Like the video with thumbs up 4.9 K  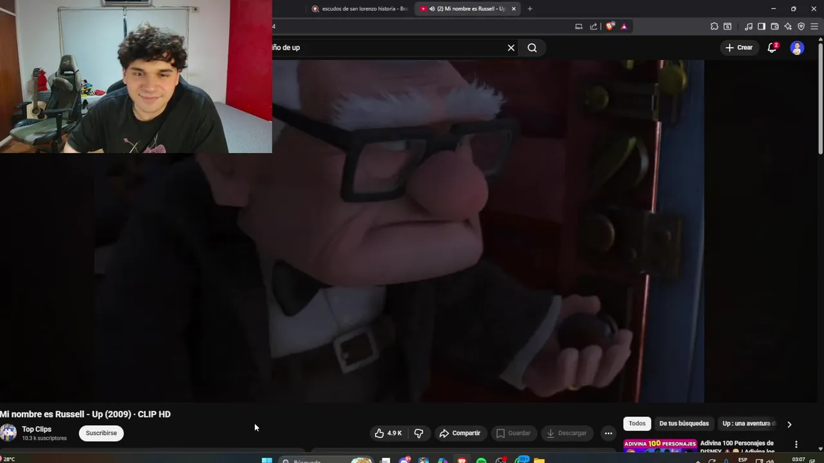(388, 433)
